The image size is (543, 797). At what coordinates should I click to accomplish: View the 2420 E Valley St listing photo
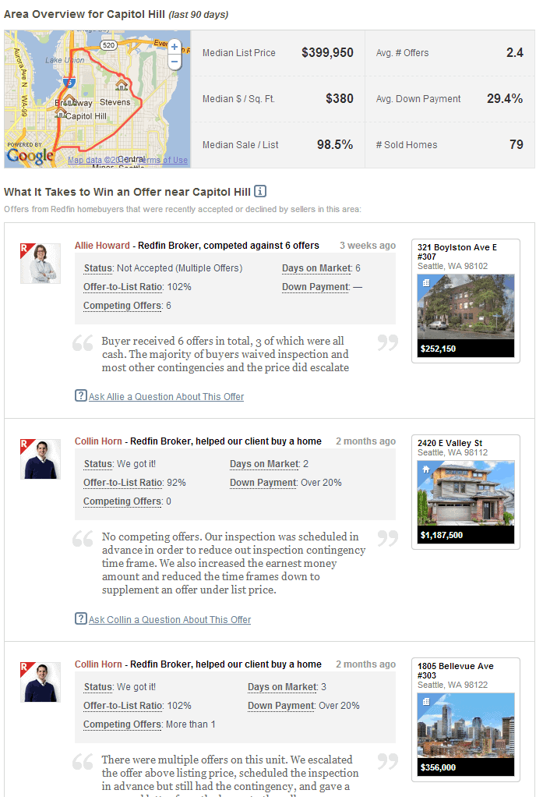[x=466, y=494]
